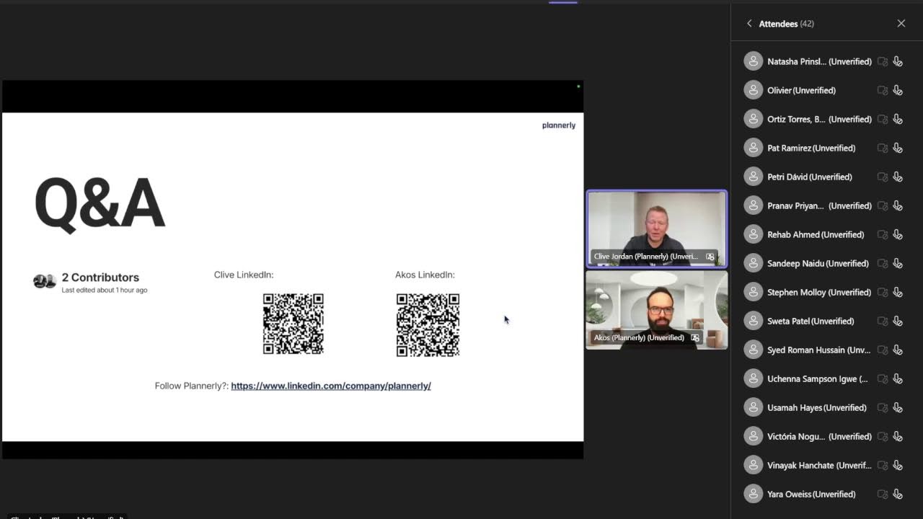Viewport: 923px width, 519px height.
Task: Click Stephen Molloy avatar icon
Action: 754,292
